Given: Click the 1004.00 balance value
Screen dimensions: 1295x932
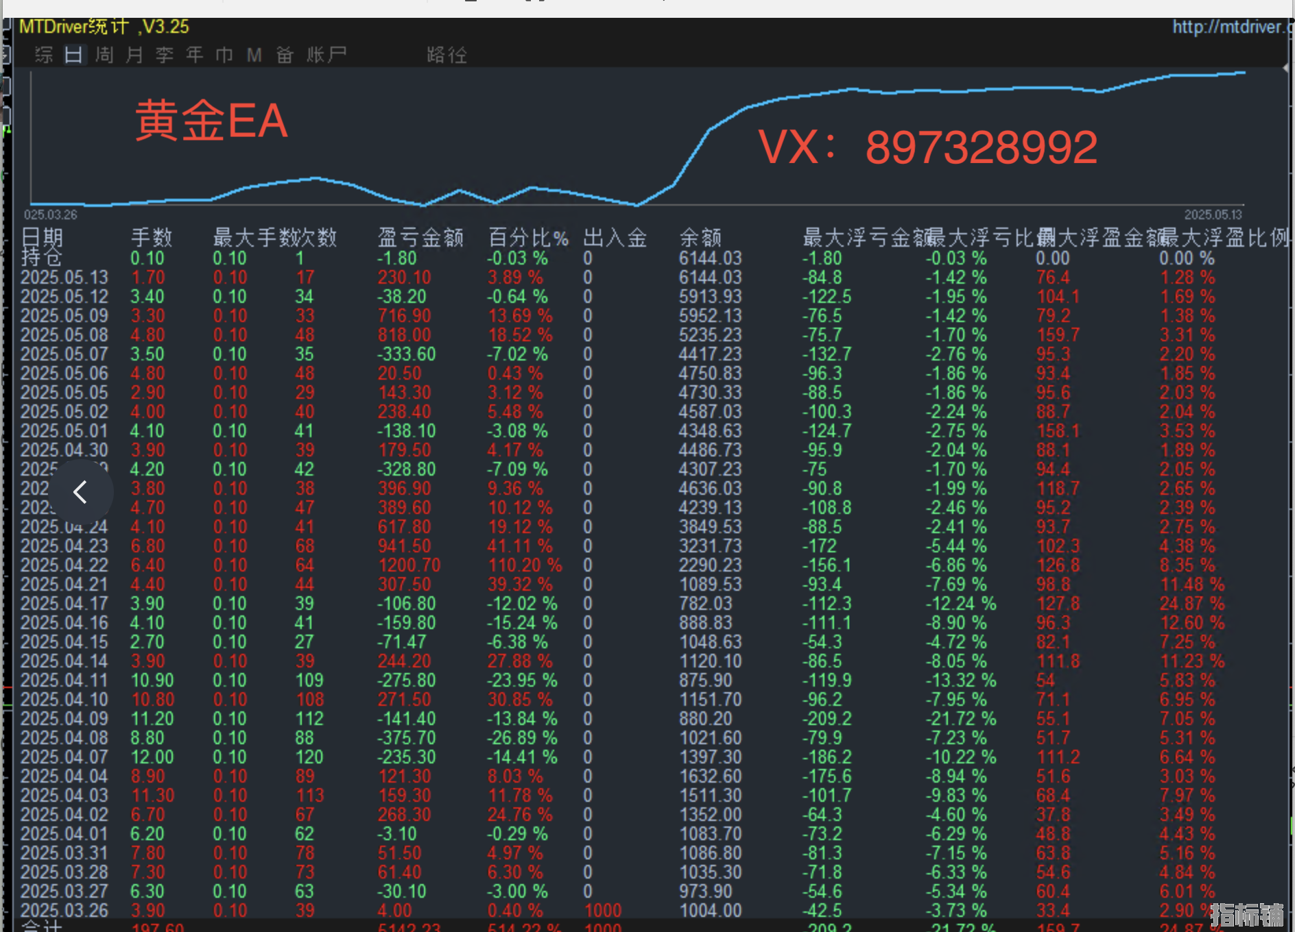Looking at the screenshot, I should (711, 911).
